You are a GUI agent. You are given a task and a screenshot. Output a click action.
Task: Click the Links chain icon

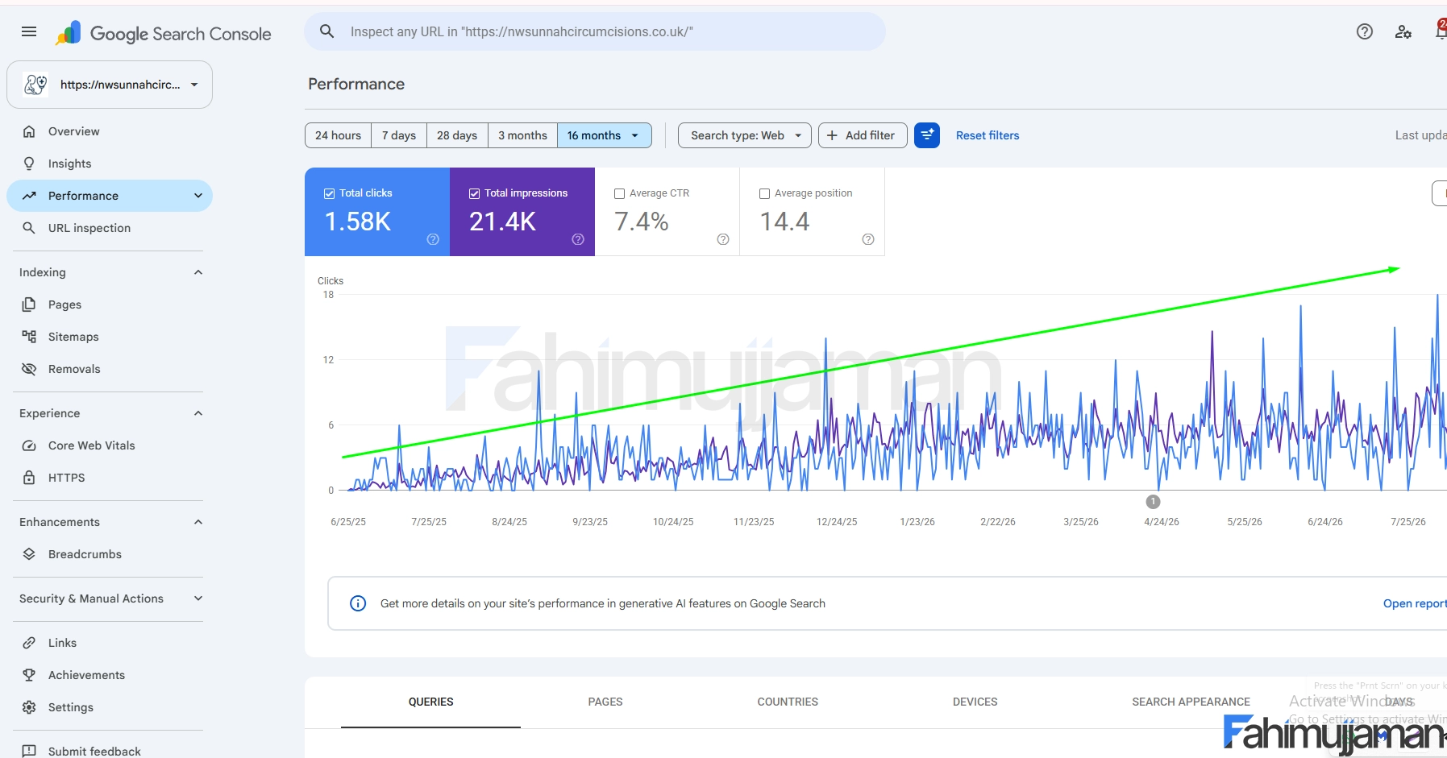point(29,643)
